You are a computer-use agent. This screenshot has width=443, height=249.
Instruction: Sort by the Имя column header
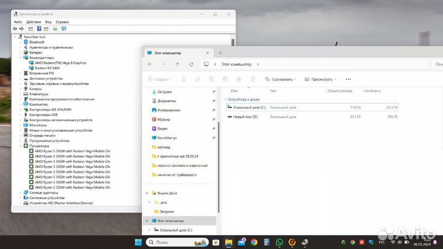[x=234, y=91]
